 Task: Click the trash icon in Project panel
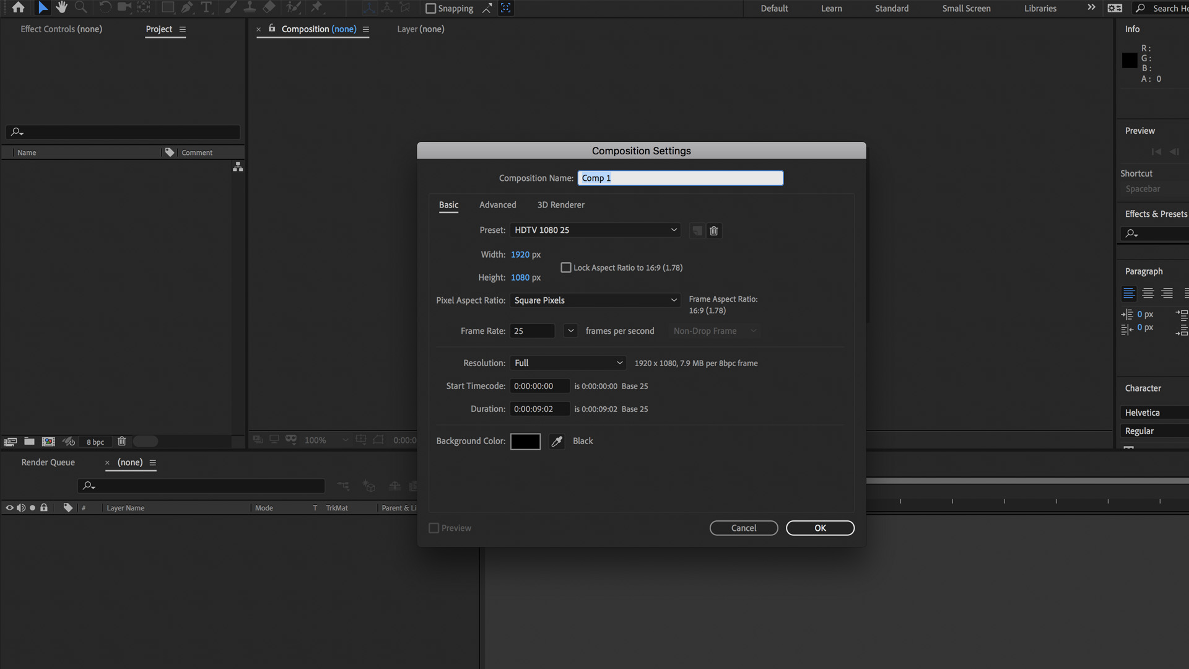coord(122,441)
